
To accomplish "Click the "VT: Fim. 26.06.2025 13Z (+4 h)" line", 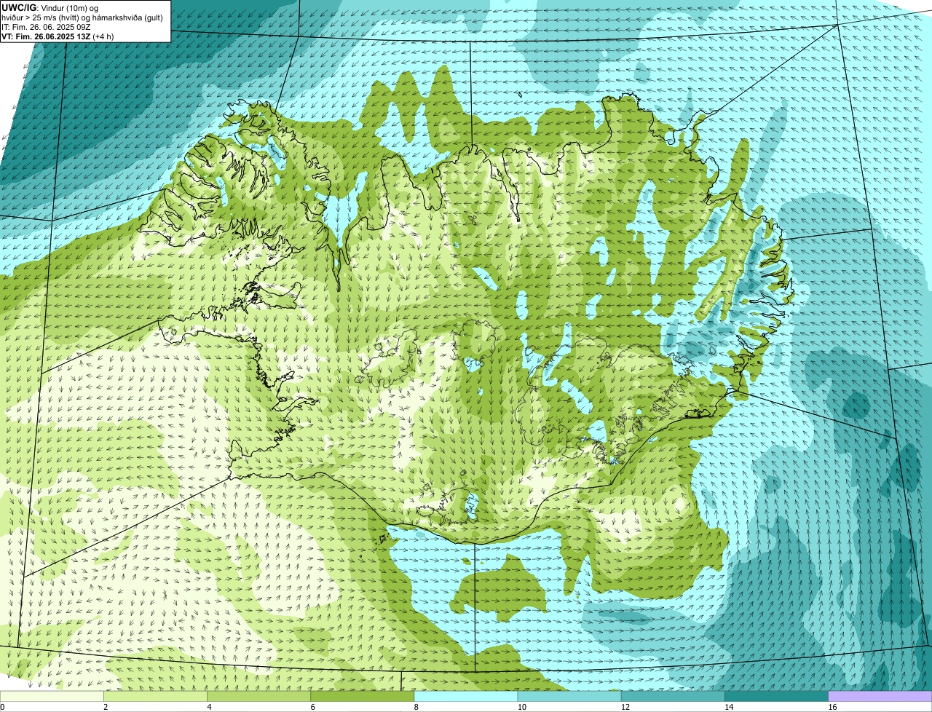I will click(x=58, y=36).
